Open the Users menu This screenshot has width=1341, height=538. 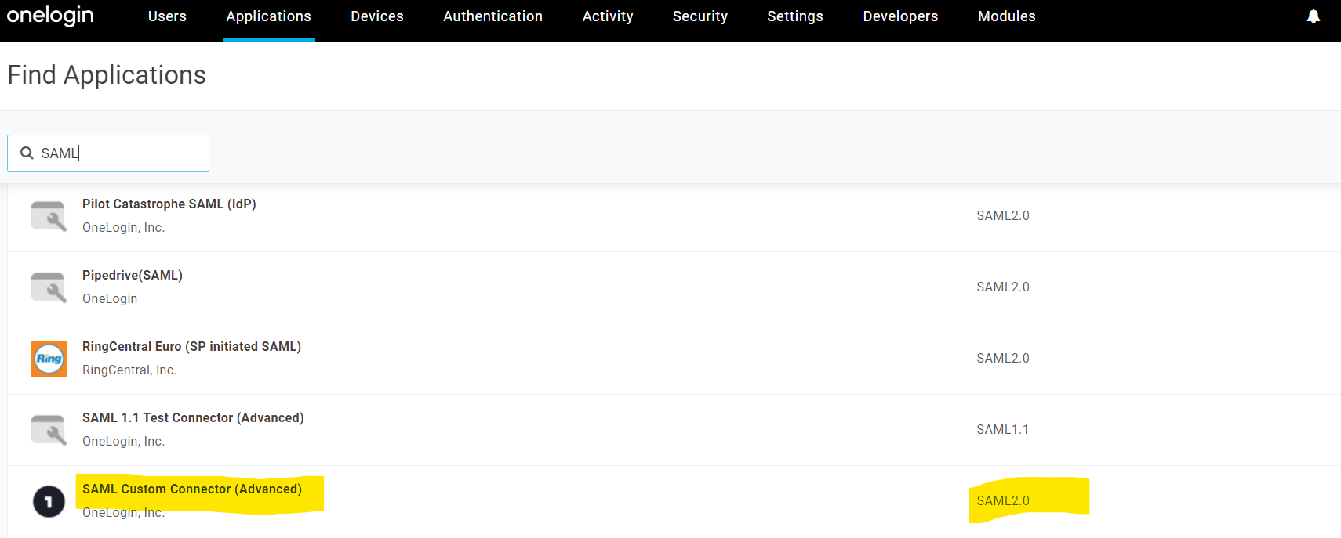[167, 16]
